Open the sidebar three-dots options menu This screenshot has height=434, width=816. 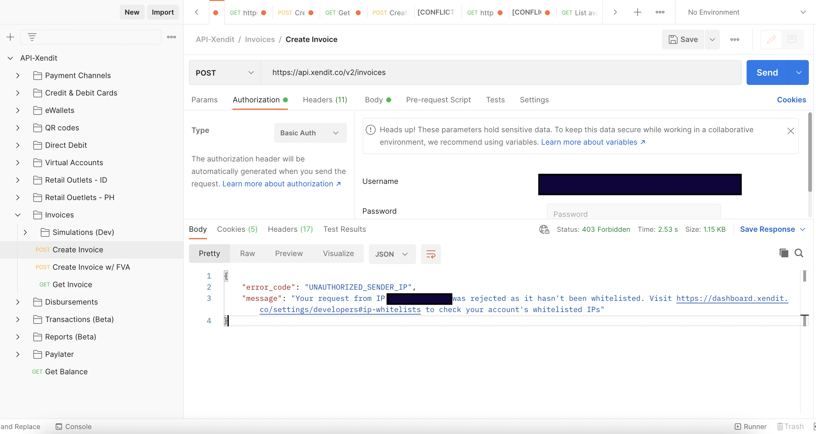171,37
